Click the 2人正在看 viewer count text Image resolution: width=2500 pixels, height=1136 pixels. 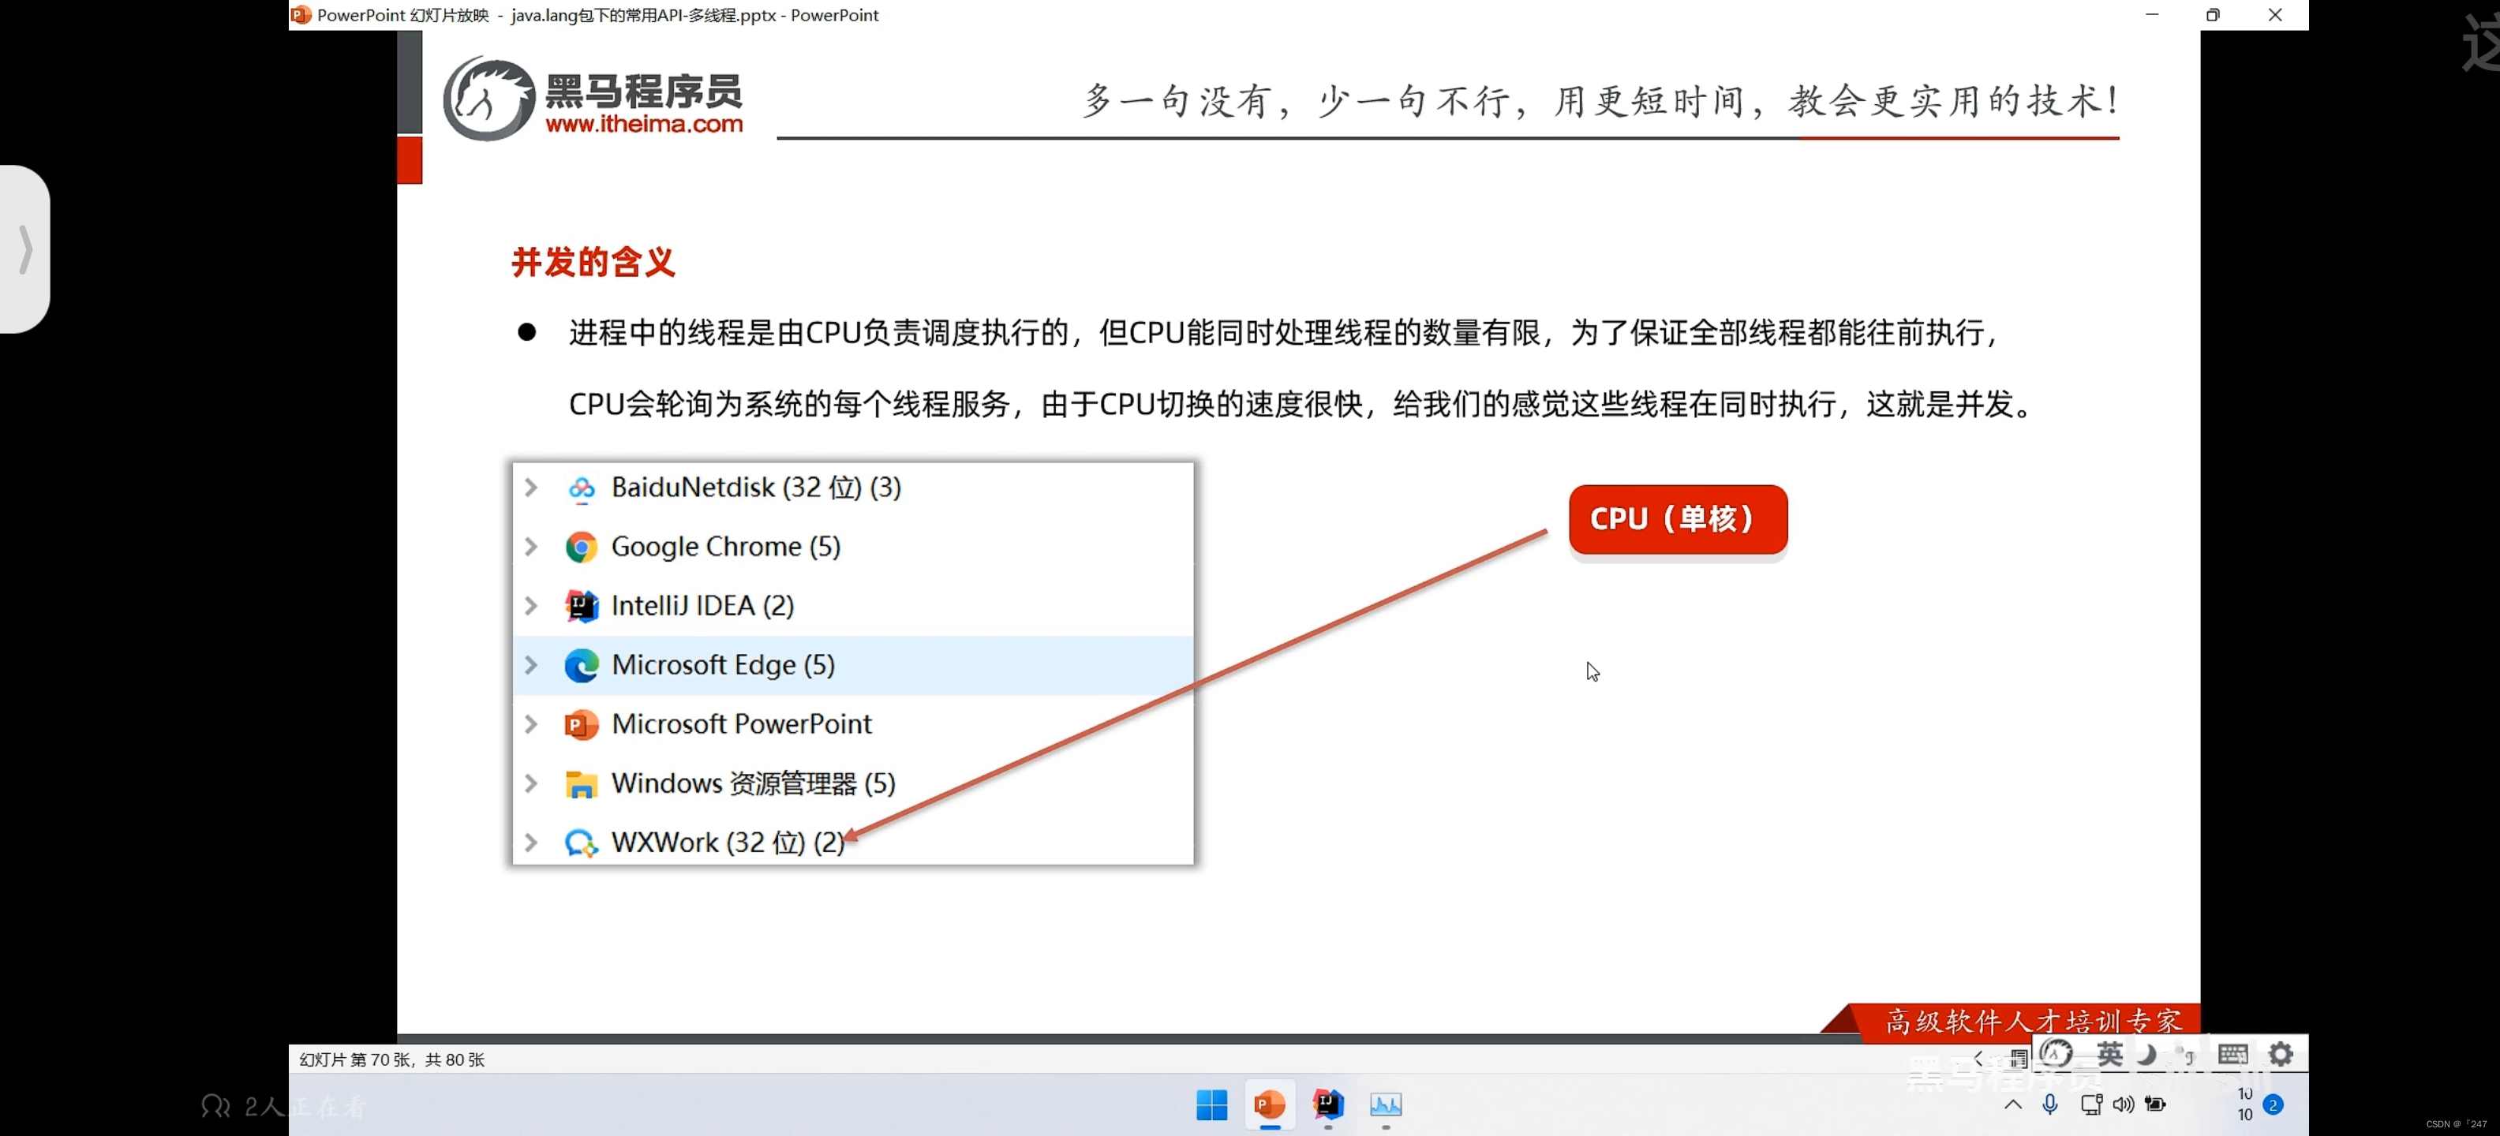click(305, 1106)
